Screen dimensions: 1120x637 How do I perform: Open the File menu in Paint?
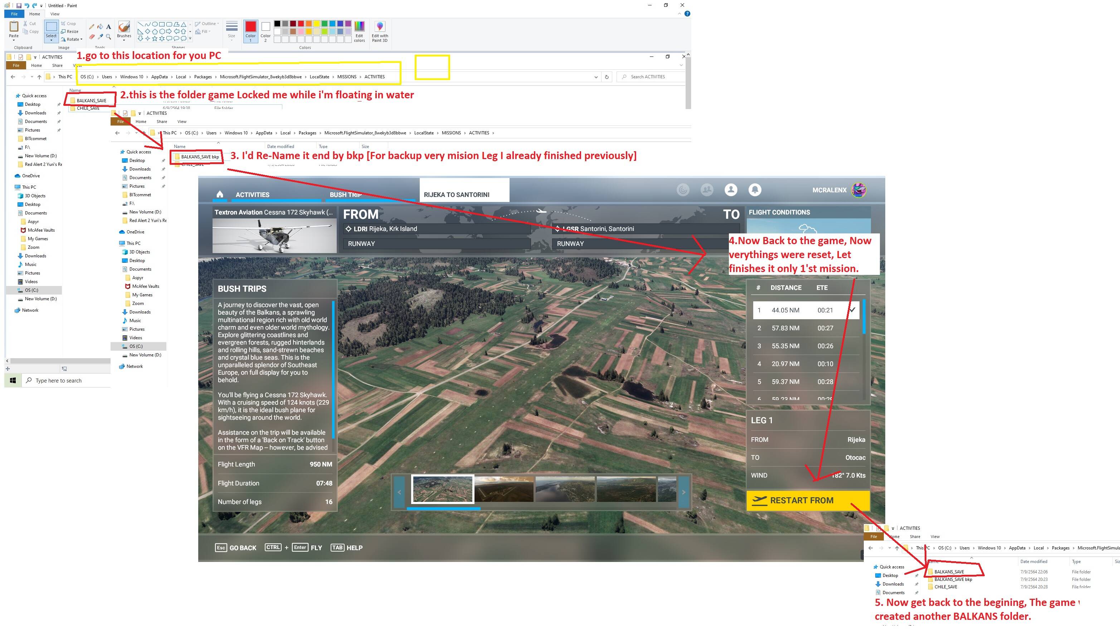[14, 14]
